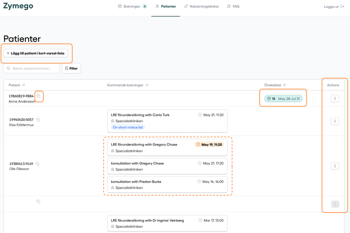Copy personnummer 19380413-9149
The width and height of the screenshot is (350, 233).
38,164
